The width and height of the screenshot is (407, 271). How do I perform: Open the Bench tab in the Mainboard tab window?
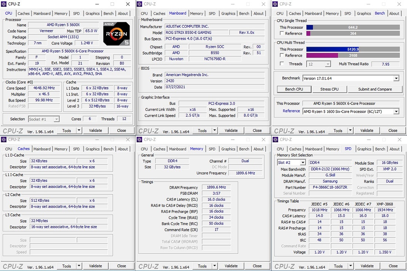click(244, 13)
